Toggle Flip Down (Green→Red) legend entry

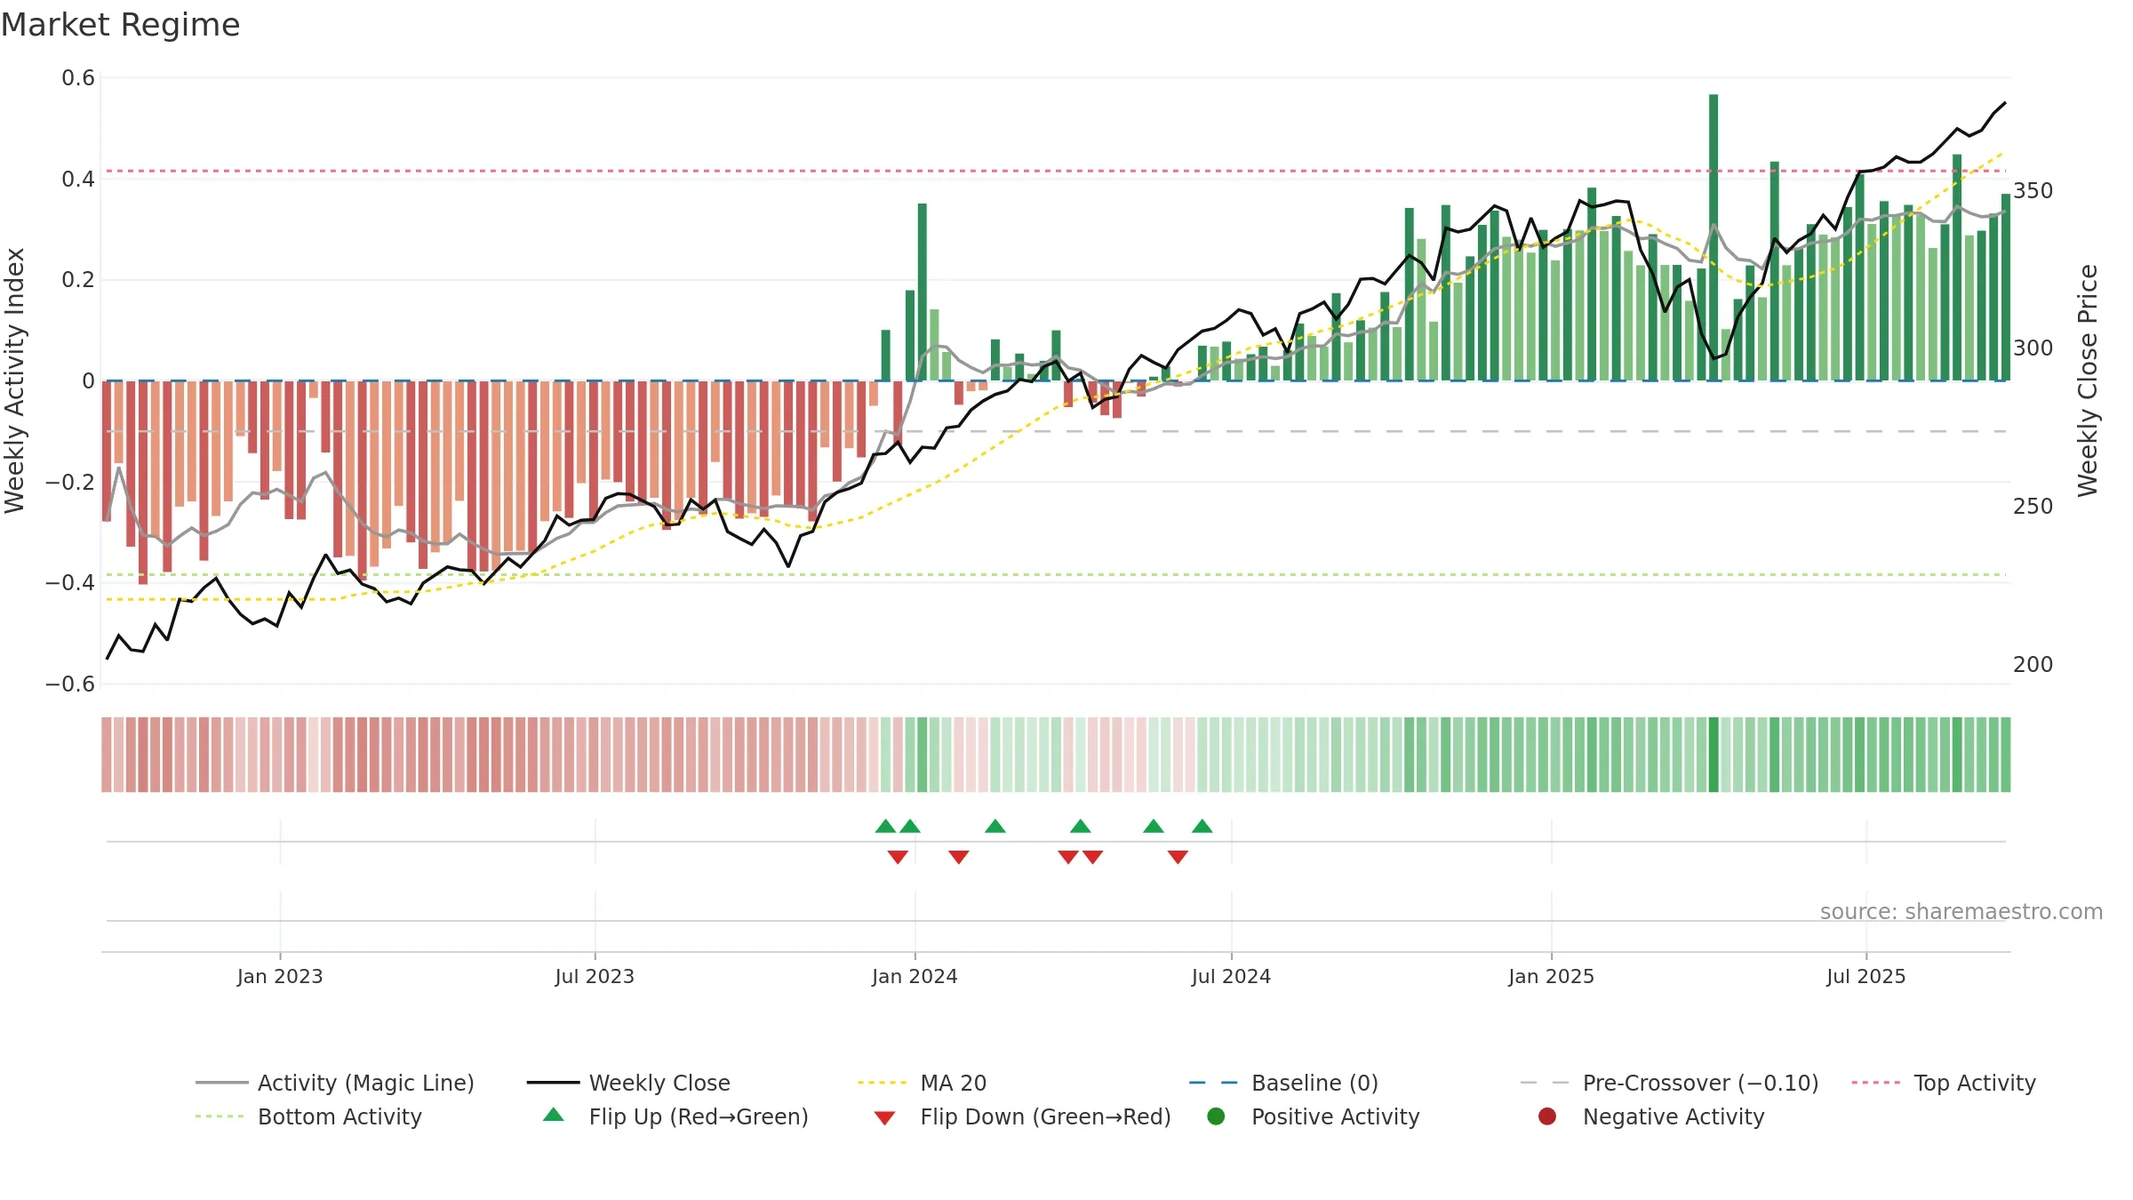point(1022,1116)
